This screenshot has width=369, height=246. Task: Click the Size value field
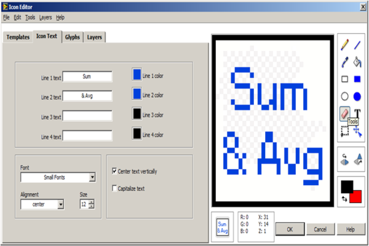(x=84, y=204)
